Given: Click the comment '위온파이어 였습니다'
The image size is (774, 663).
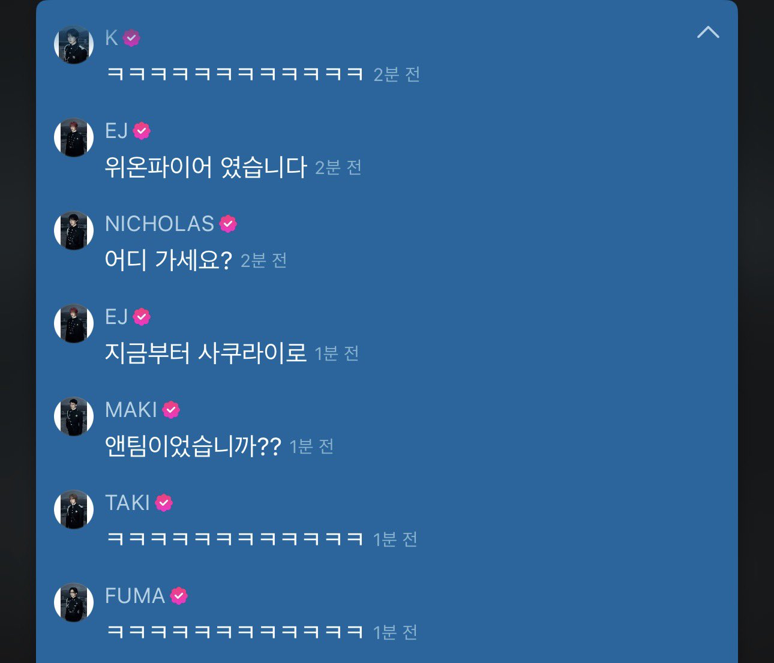Looking at the screenshot, I should point(206,167).
